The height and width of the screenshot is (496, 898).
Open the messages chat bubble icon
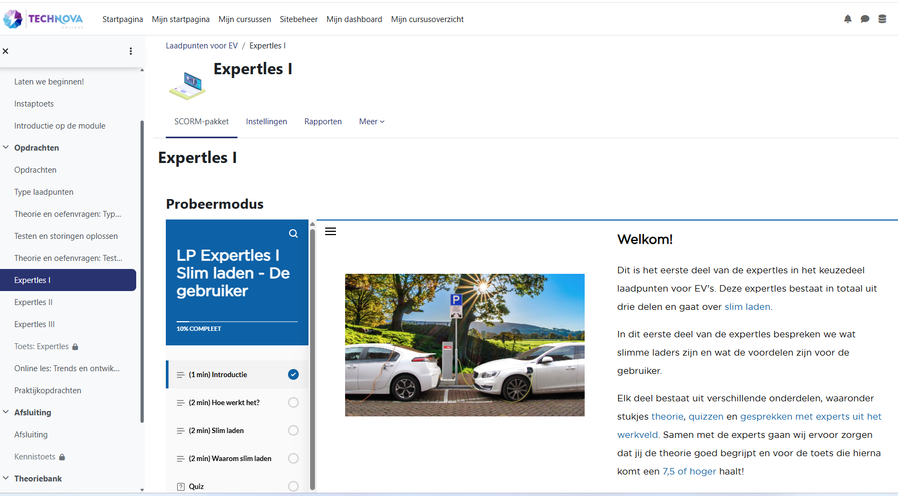point(865,19)
